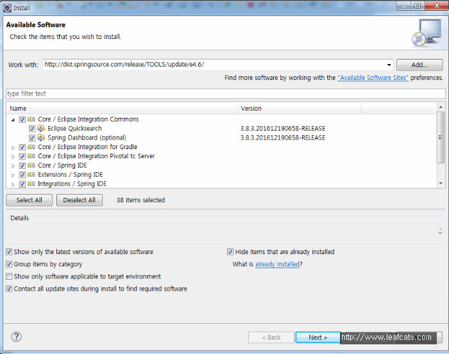449x354 pixels.
Task: Toggle Group items by category checkbox
Action: click(x=9, y=264)
